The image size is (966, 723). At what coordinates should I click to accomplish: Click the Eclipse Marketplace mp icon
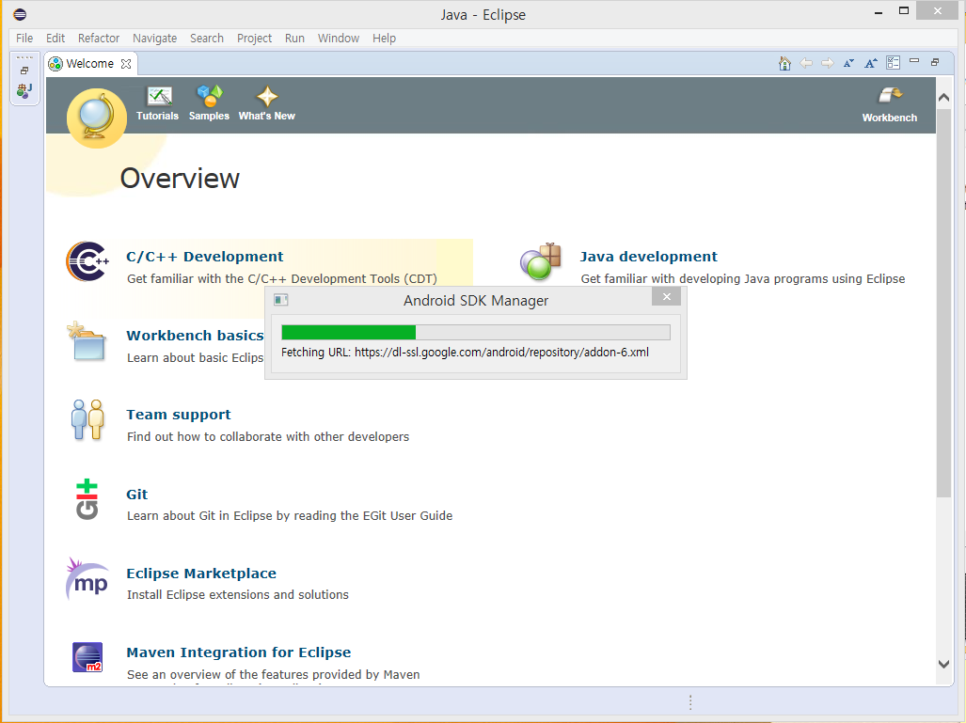tap(87, 579)
